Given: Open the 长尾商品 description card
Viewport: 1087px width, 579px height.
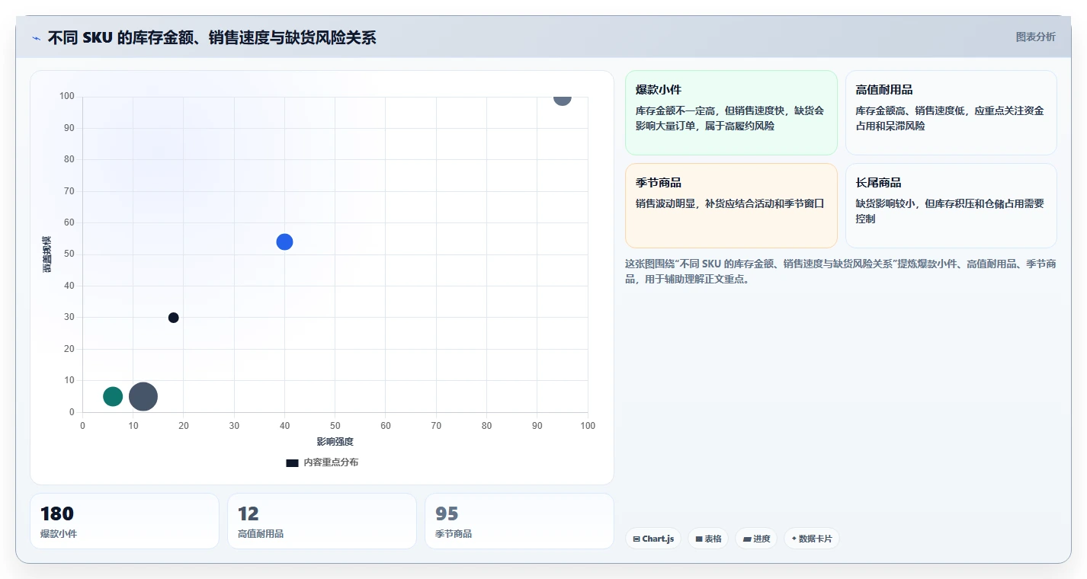Looking at the screenshot, I should click(x=951, y=206).
